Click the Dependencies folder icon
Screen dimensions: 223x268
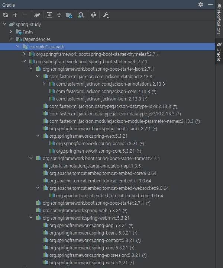[19, 39]
